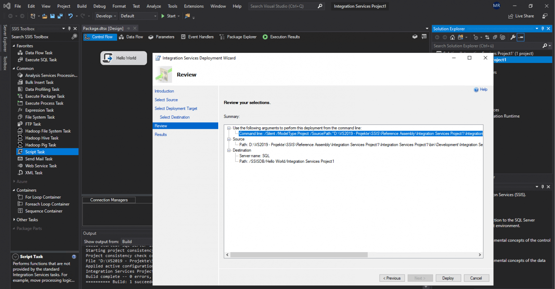Select the Script Task in the SSIS Toolbox
This screenshot has width=555, height=289.
point(34,152)
